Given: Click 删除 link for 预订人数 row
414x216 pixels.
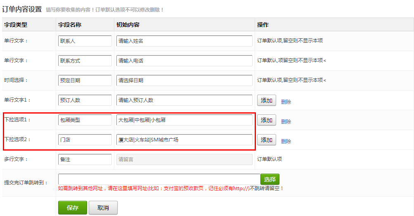Looking at the screenshot, I should [x=286, y=102].
